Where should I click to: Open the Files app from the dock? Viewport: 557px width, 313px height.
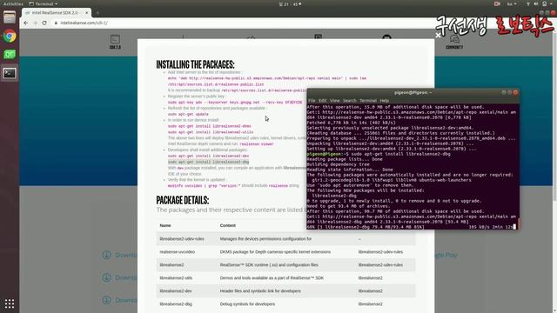click(x=10, y=17)
